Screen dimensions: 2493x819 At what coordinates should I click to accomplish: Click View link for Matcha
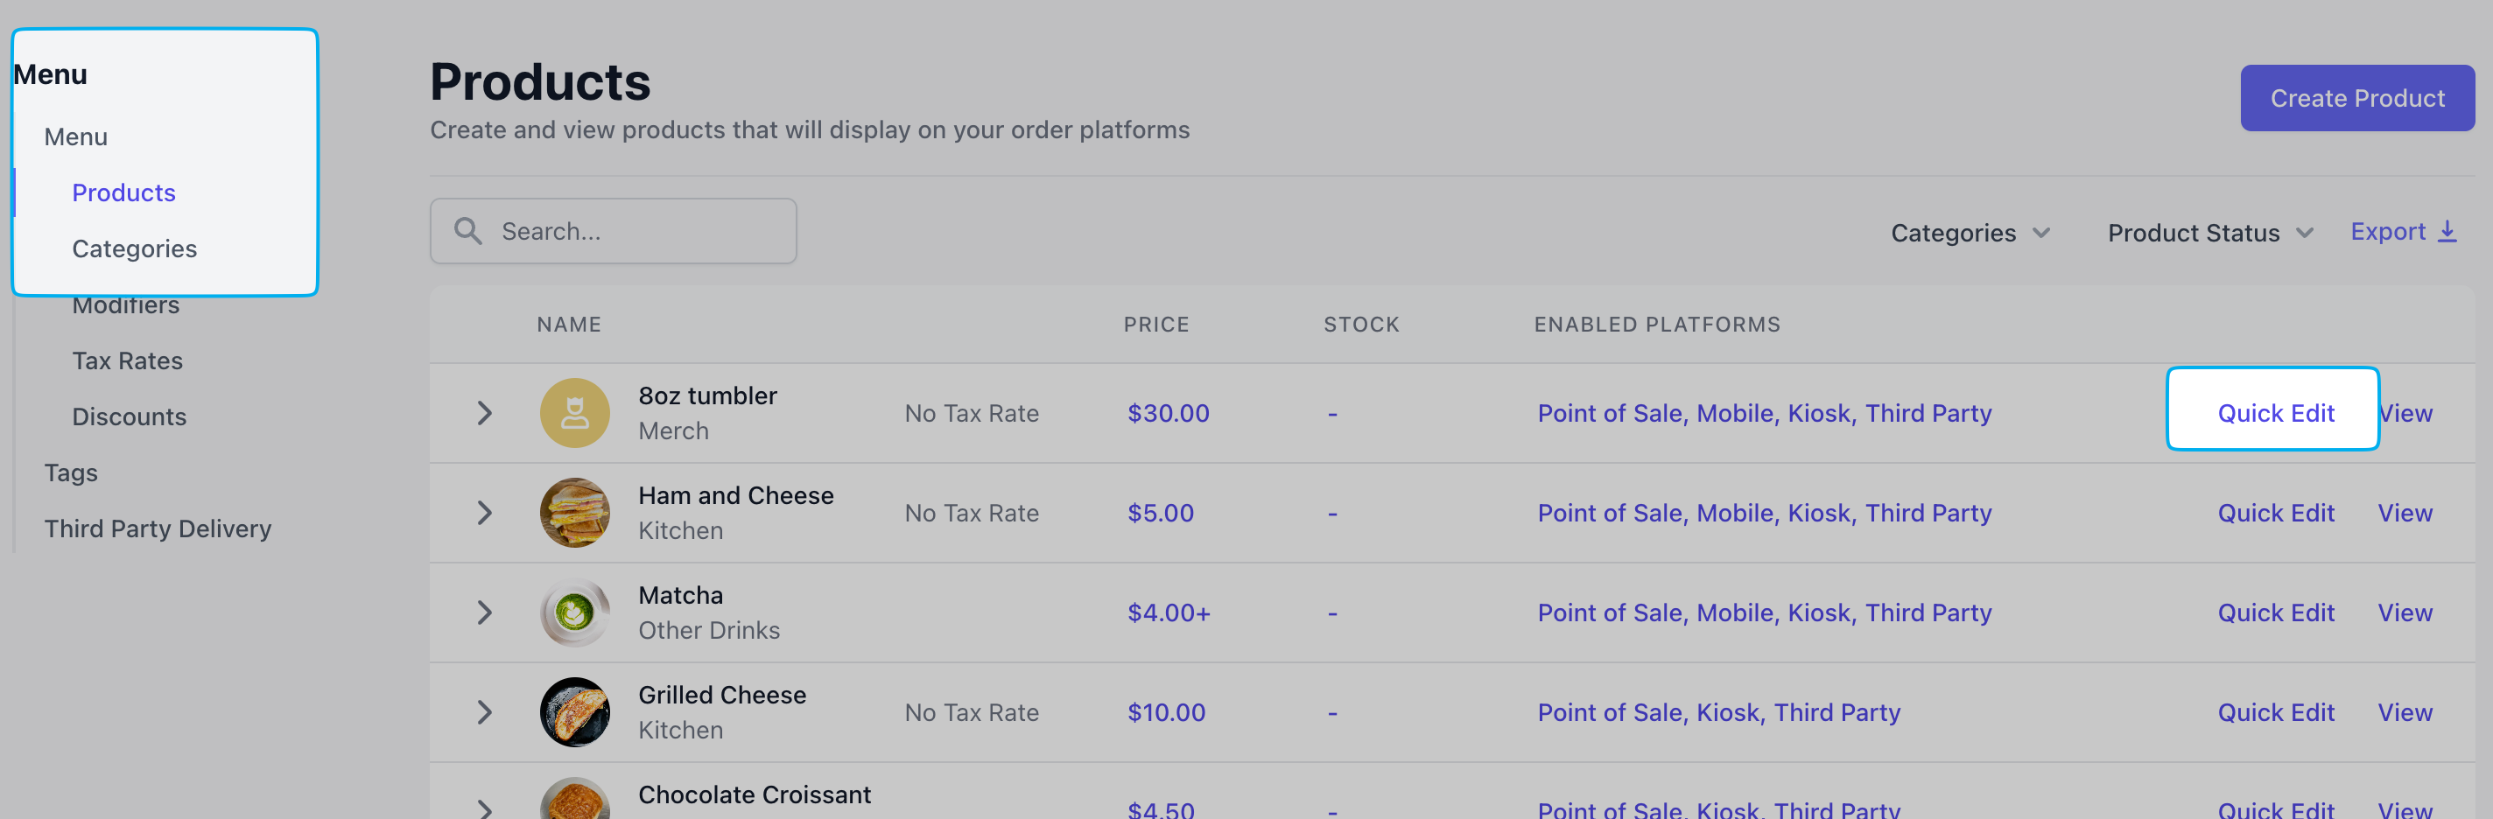pyautogui.click(x=2404, y=612)
